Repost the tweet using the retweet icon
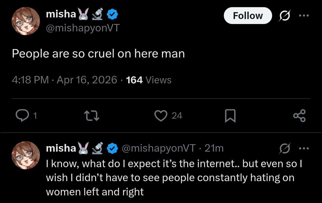 coord(91,115)
